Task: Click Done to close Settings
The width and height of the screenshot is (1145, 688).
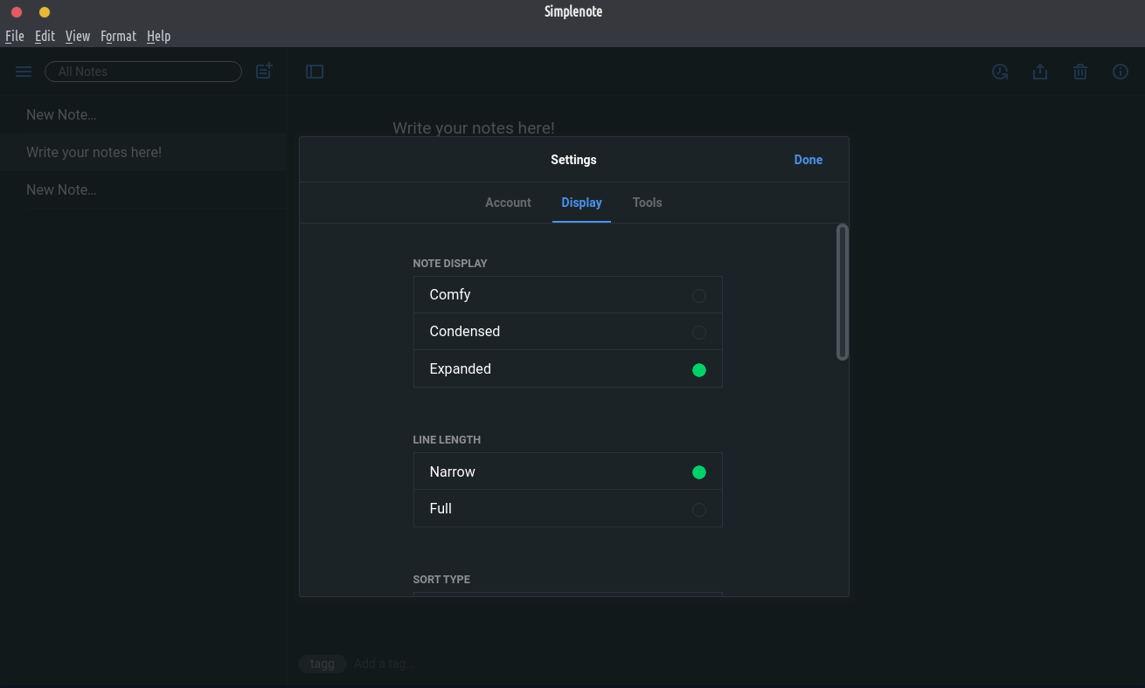Action: (x=808, y=160)
